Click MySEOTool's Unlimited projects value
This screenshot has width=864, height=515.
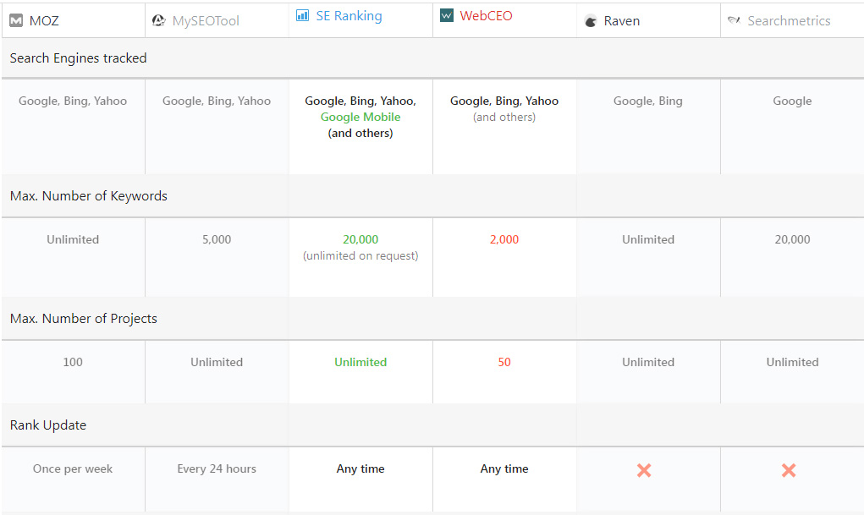tap(217, 362)
